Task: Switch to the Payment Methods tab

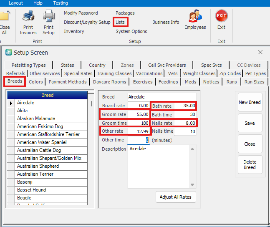Action: pyautogui.click(x=68, y=82)
